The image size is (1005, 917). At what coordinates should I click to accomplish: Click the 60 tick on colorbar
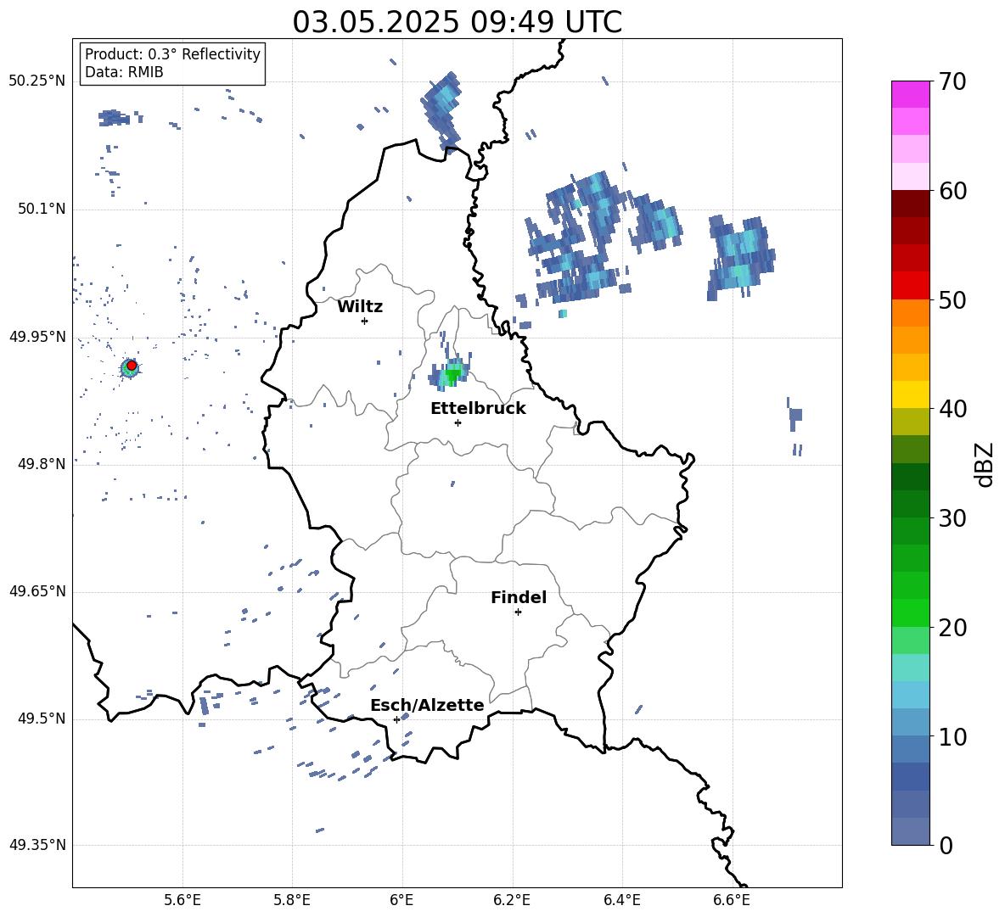click(952, 191)
